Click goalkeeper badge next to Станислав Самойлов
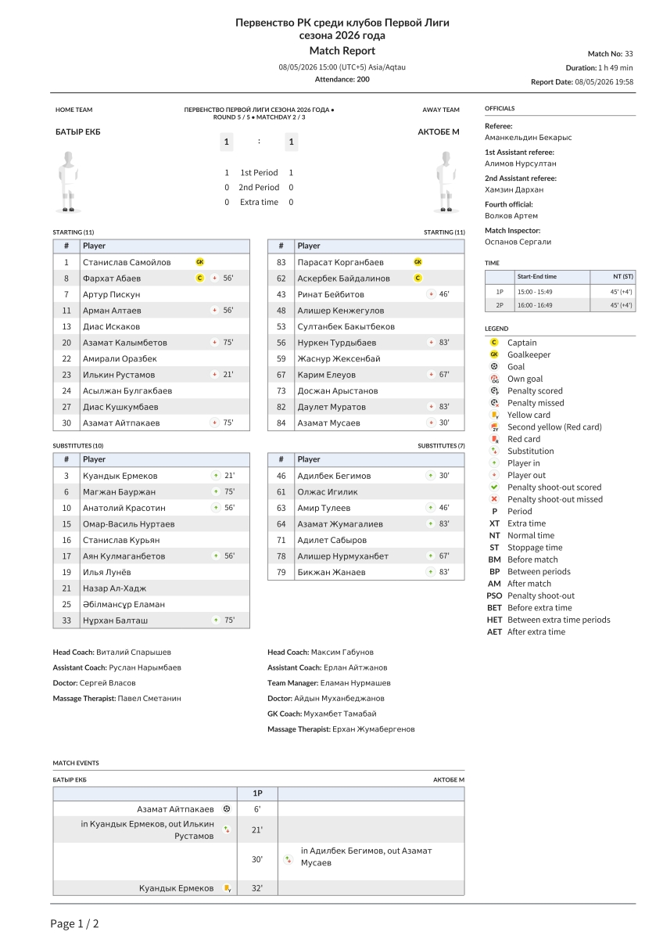663x939 pixels. pos(199,262)
